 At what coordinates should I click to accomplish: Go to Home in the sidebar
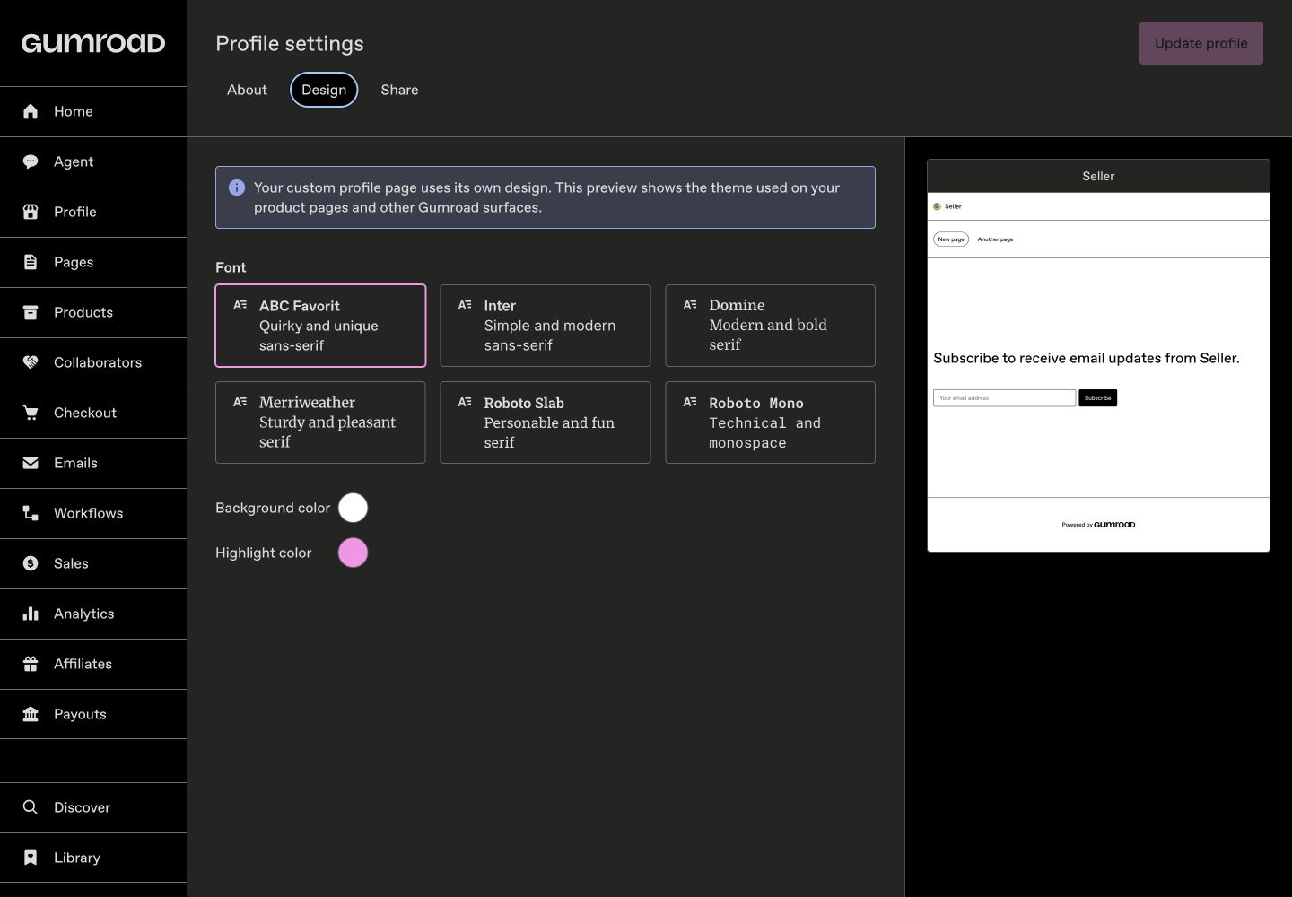(x=93, y=111)
